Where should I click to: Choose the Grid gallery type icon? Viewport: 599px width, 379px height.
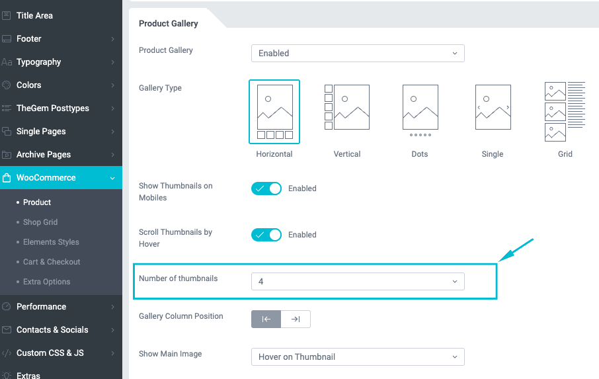565,111
